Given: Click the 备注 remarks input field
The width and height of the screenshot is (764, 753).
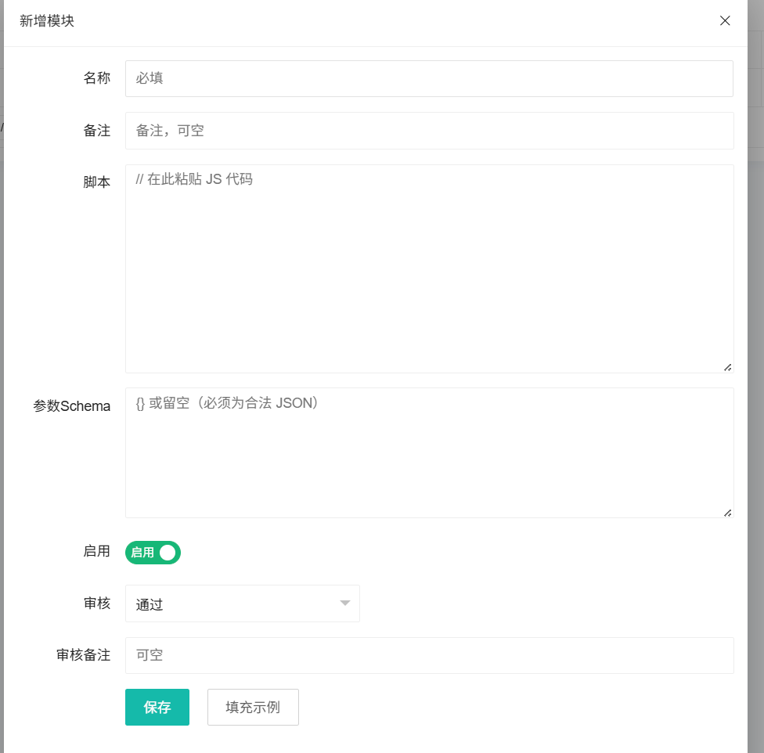Looking at the screenshot, I should pyautogui.click(x=429, y=130).
